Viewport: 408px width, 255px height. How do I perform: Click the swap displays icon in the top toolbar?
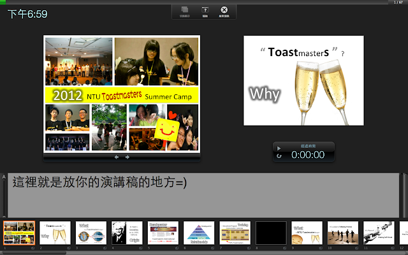coord(185,10)
